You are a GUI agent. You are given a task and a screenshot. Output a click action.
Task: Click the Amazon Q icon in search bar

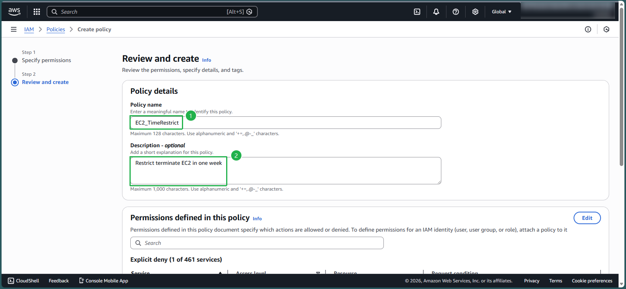pyautogui.click(x=249, y=12)
